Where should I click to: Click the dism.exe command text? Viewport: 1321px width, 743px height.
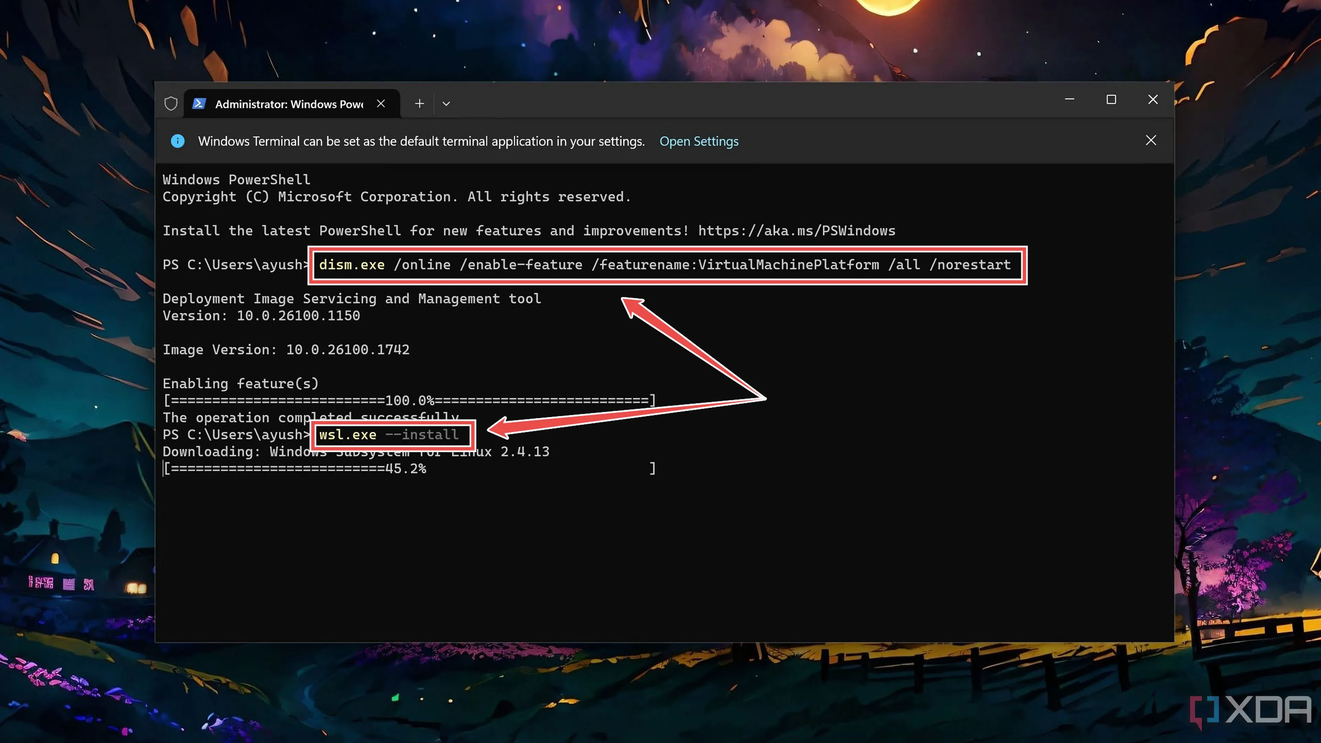coord(665,265)
